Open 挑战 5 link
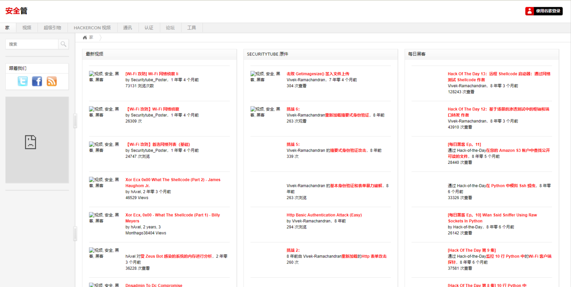571x287 pixels. (293, 144)
